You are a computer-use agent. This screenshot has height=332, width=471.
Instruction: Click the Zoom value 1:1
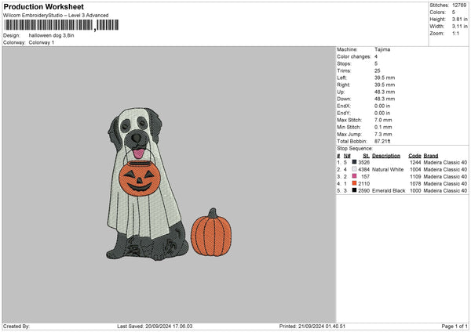pyautogui.click(x=455, y=33)
